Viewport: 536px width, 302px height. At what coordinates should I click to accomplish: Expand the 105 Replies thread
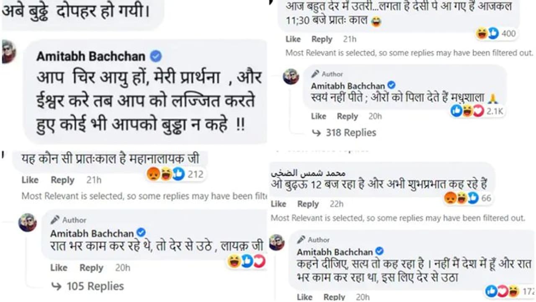tap(95, 286)
